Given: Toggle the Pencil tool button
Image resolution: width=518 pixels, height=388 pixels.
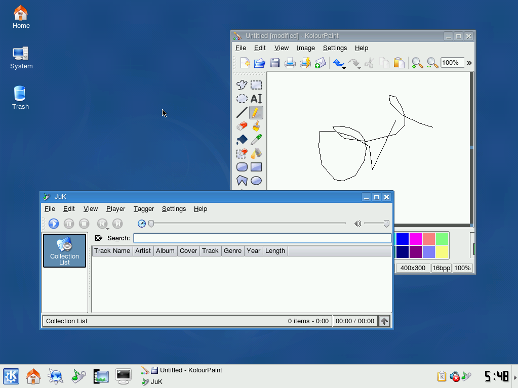Looking at the screenshot, I should (x=257, y=112).
